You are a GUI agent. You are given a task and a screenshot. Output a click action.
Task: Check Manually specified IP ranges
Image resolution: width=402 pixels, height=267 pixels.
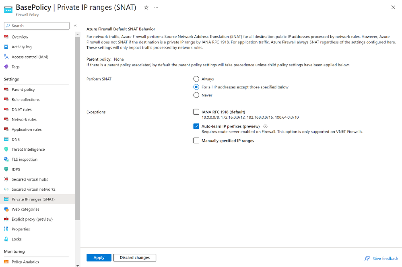196,141
